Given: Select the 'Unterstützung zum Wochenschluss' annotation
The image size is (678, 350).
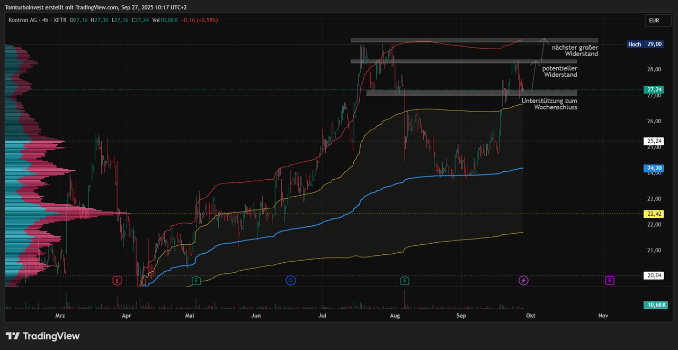Looking at the screenshot, I should click(549, 104).
